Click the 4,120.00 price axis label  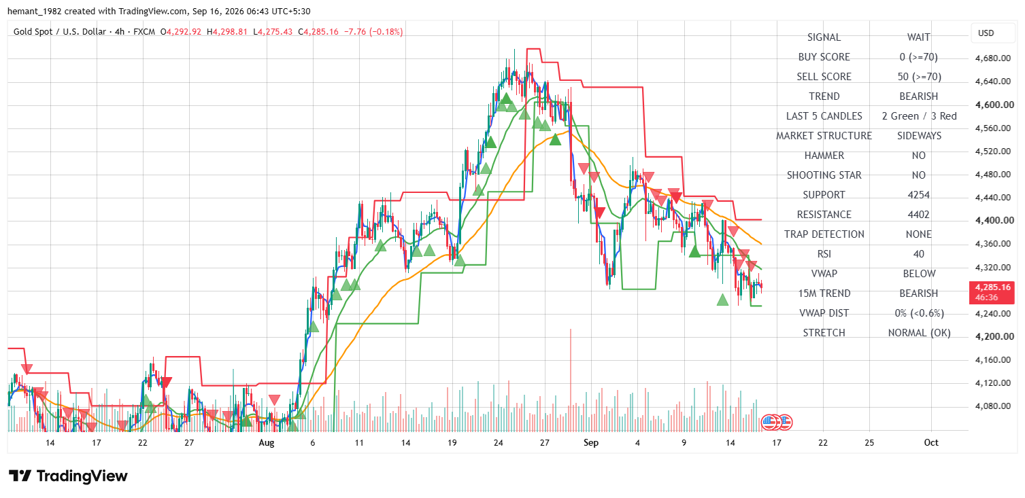(x=992, y=383)
